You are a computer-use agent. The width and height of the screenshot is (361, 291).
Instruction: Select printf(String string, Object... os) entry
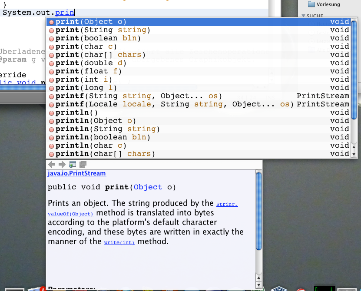tap(199, 96)
